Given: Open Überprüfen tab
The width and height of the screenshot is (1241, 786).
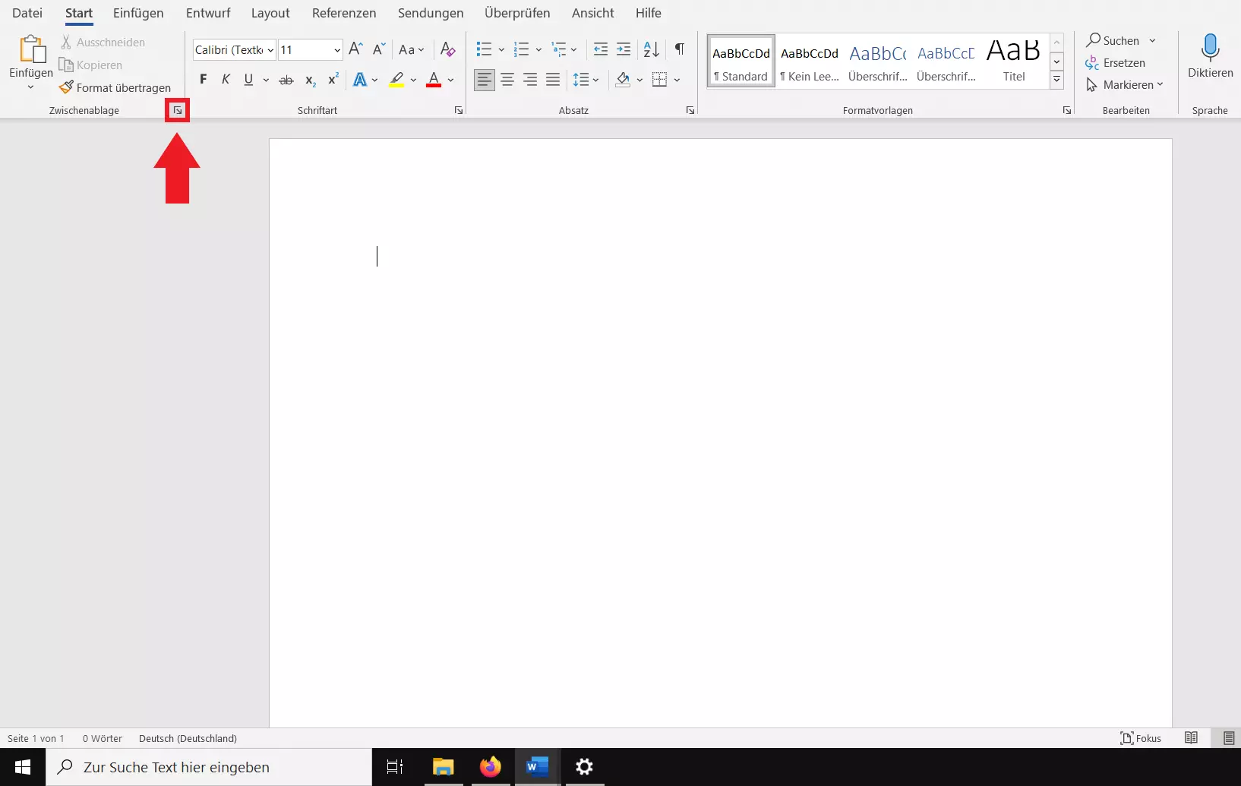Looking at the screenshot, I should point(517,13).
